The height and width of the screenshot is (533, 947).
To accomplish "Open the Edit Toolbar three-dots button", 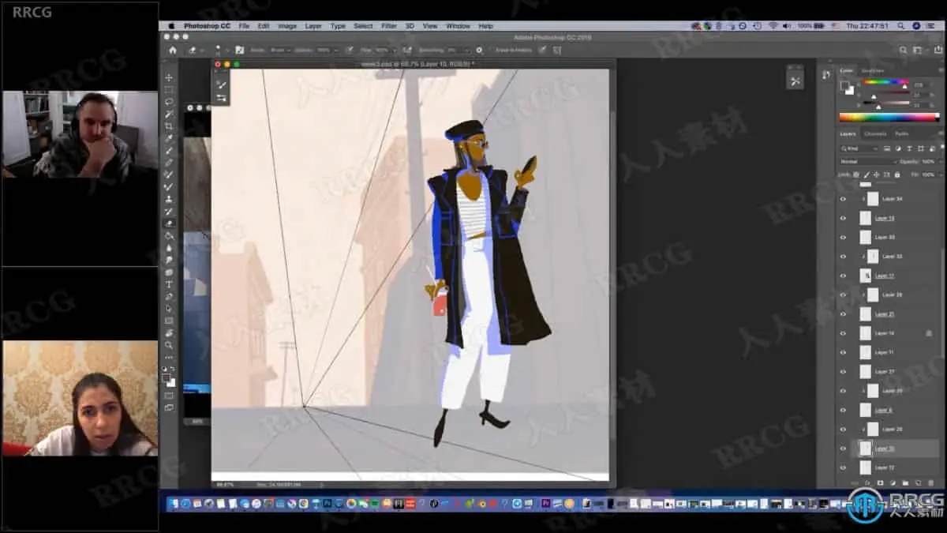I will pyautogui.click(x=169, y=357).
